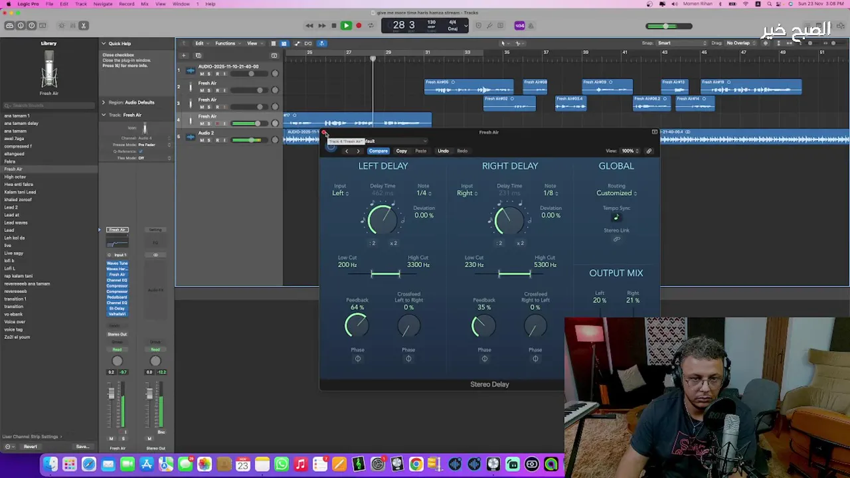Toggle the Automation button in tracks toolbar

point(296,43)
